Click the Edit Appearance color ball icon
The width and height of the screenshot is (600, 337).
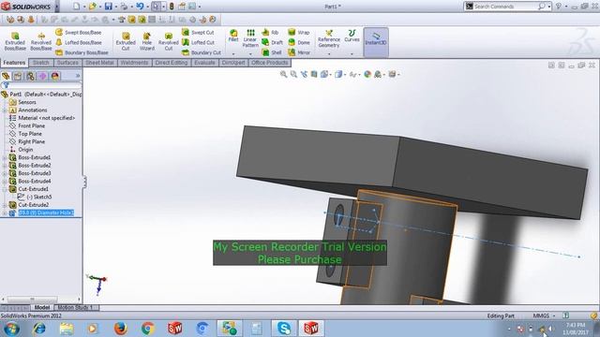pyautogui.click(x=367, y=74)
